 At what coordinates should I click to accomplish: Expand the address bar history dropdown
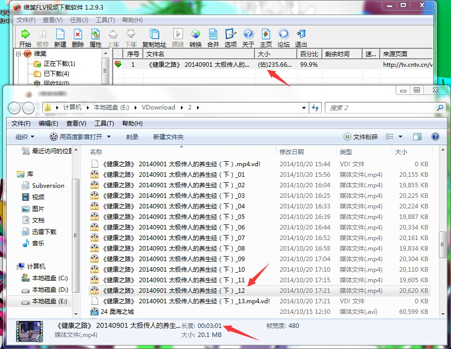pos(304,107)
